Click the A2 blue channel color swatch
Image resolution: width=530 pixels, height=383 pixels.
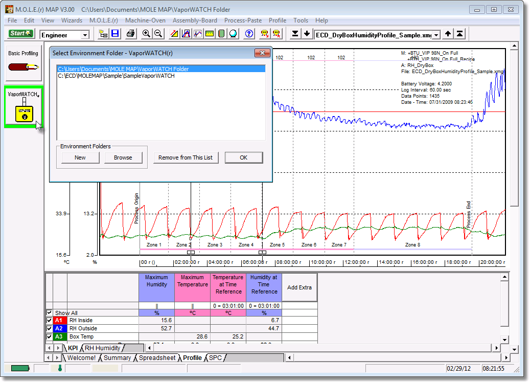[59, 328]
